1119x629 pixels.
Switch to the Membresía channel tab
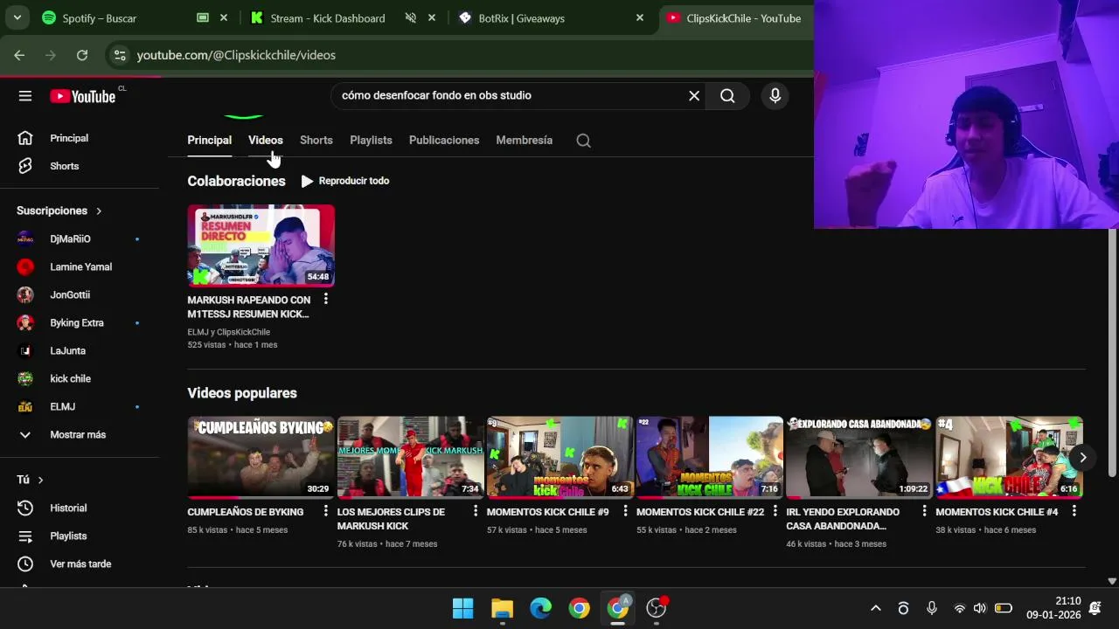coord(525,141)
